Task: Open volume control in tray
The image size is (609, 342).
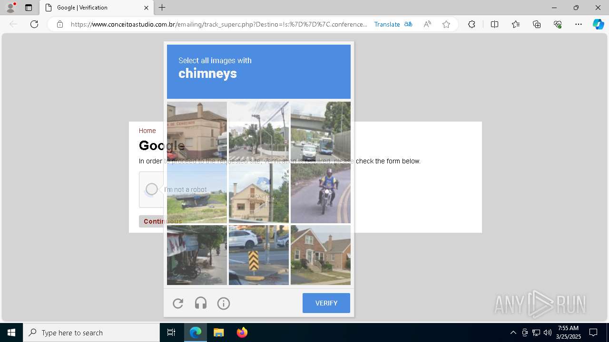Action: 548,332
